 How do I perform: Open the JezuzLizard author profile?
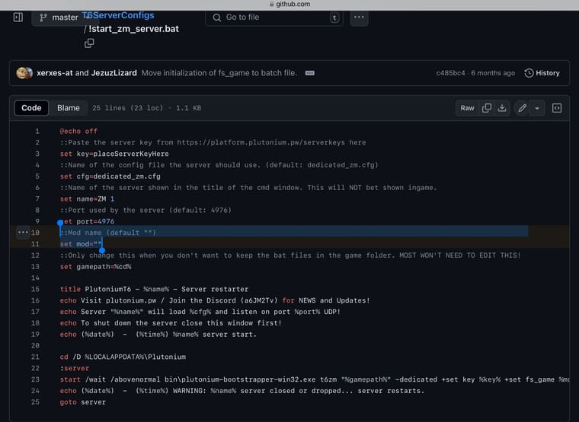(114, 73)
